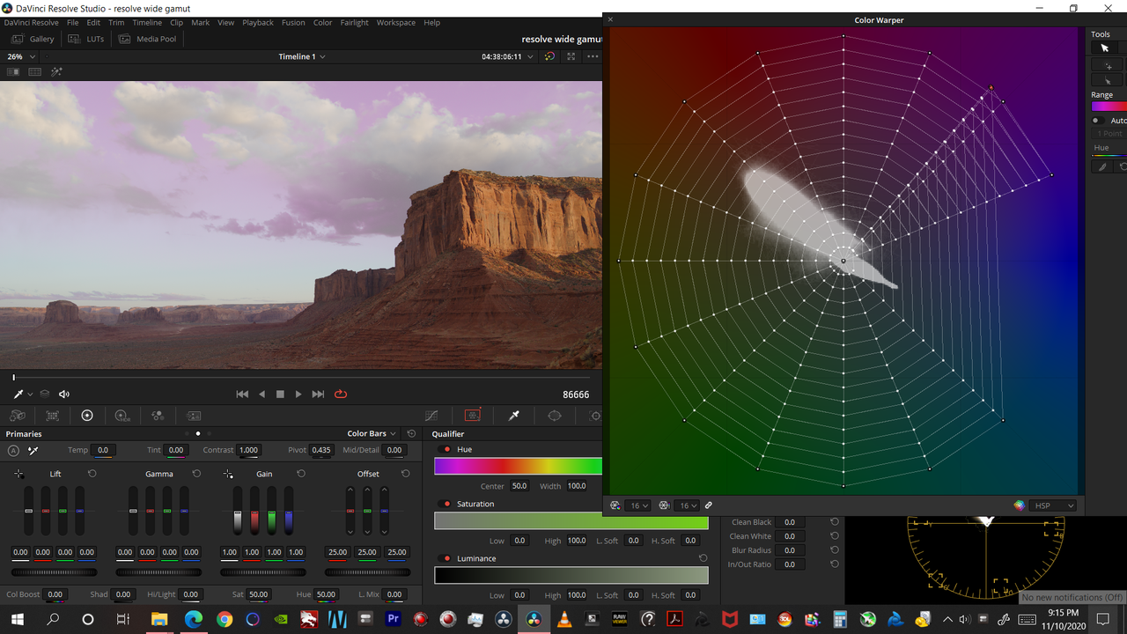Open the saturation resolution 16 dropdown
The image size is (1127, 634).
point(688,505)
